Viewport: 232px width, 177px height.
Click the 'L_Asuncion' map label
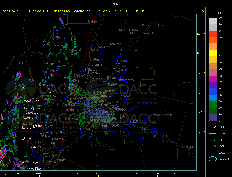point(129,50)
